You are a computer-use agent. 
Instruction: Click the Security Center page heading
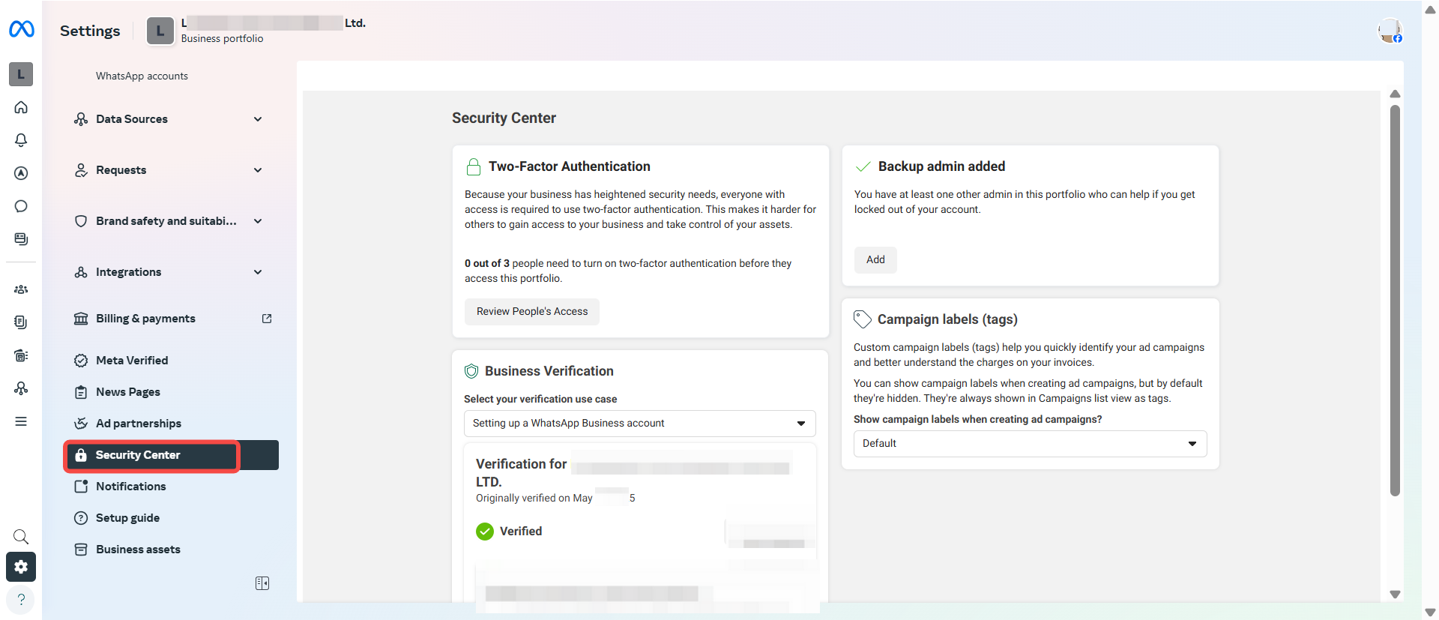tap(504, 118)
